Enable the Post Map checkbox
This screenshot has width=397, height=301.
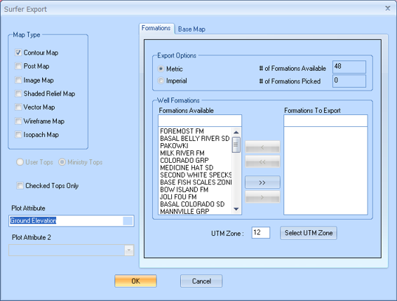(18, 66)
